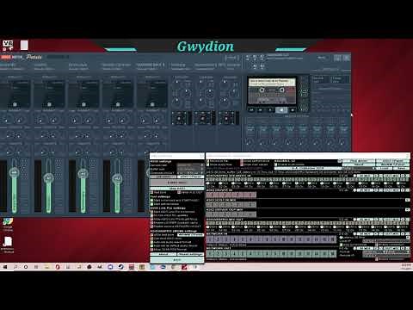This screenshot has height=310, width=413.
Task: Toggle the Real time checkbox
Action: click(151, 193)
